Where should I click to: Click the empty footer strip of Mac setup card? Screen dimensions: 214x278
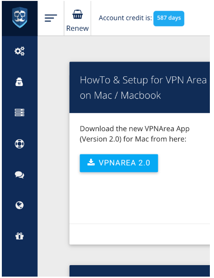point(139,234)
